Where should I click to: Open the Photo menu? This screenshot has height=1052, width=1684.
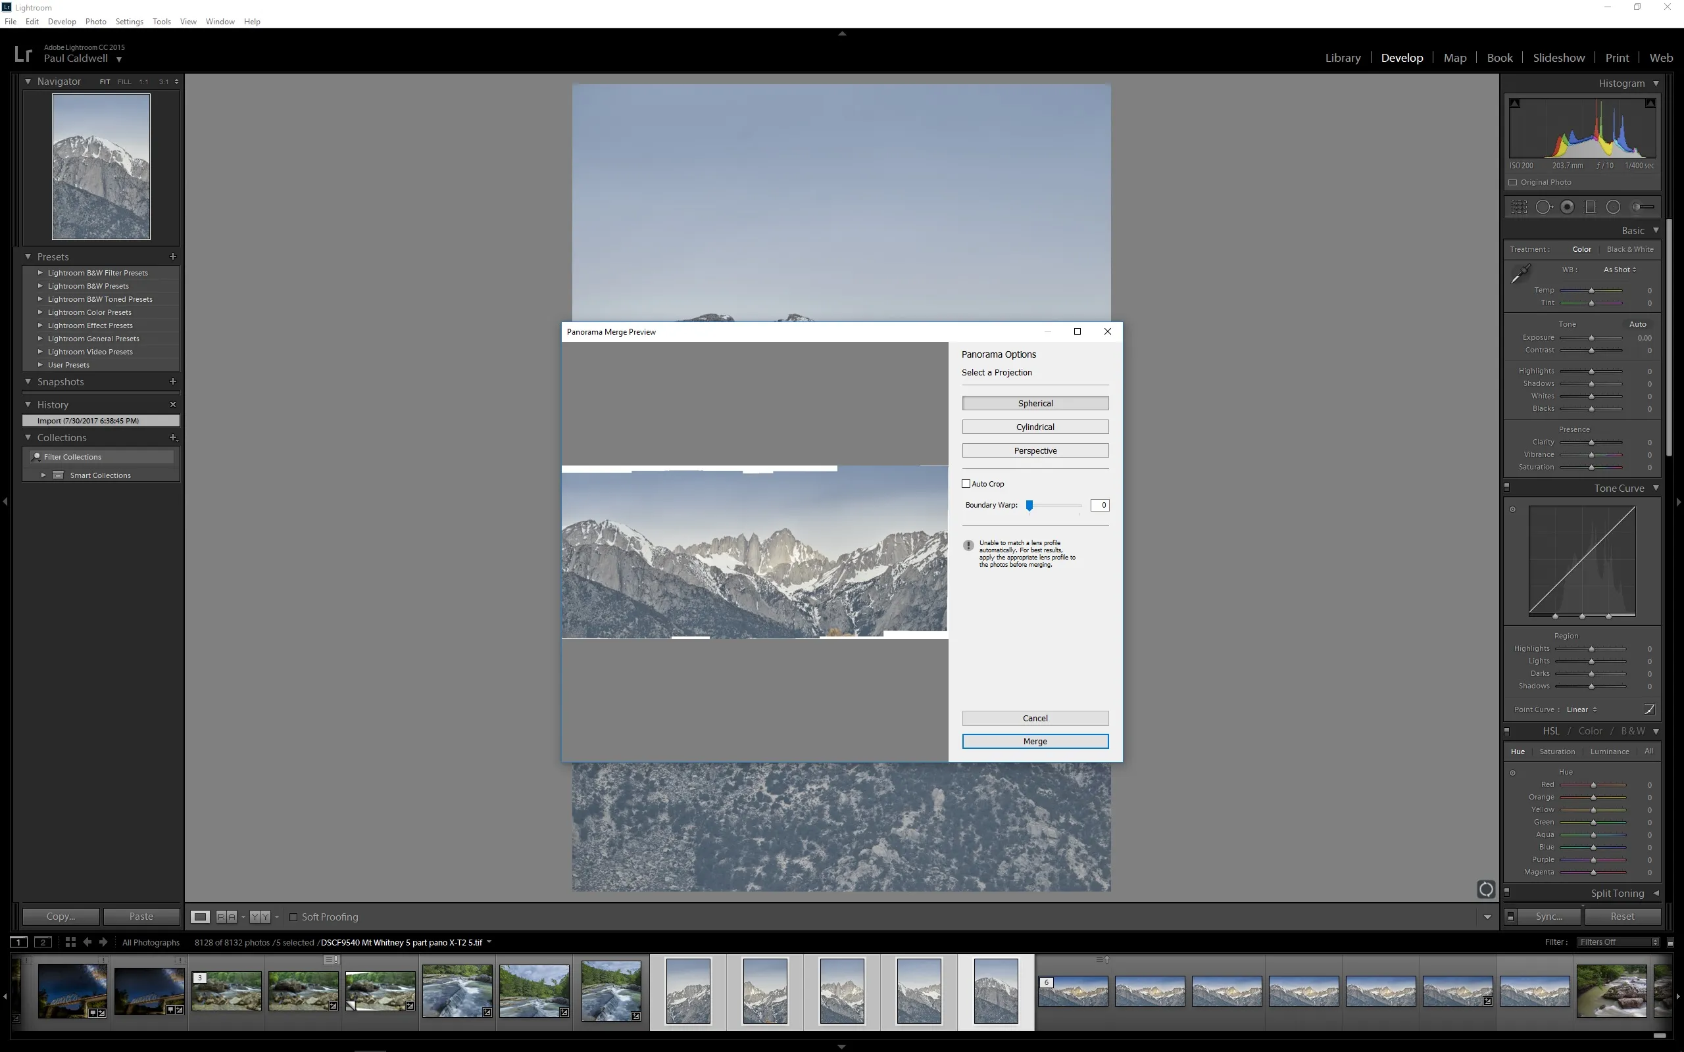tap(96, 22)
